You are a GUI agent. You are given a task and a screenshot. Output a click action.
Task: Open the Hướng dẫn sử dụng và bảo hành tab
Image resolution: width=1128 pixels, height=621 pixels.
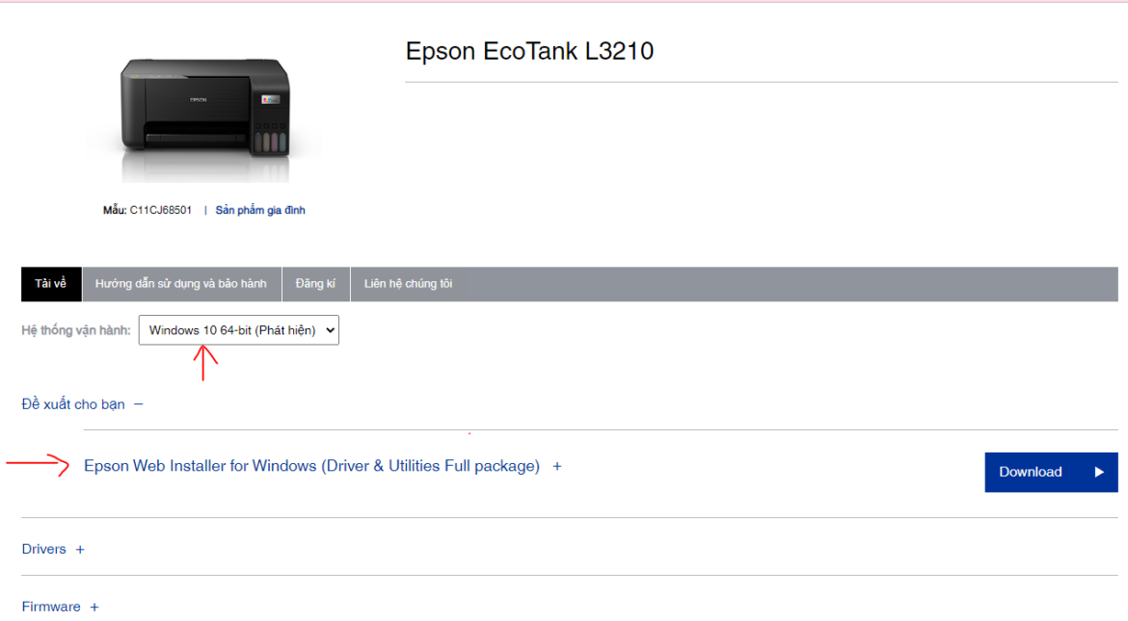[181, 284]
